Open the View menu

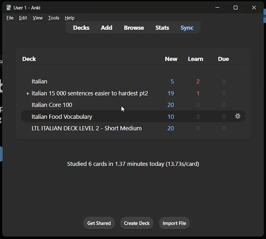click(37, 18)
